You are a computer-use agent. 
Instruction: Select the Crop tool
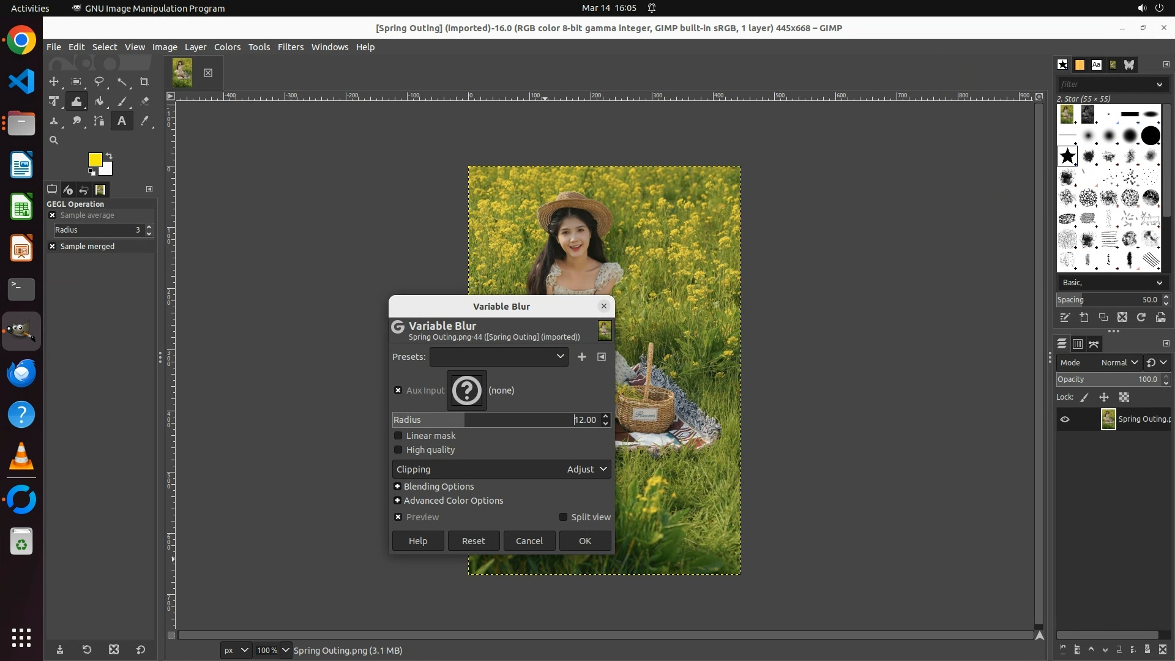[144, 81]
